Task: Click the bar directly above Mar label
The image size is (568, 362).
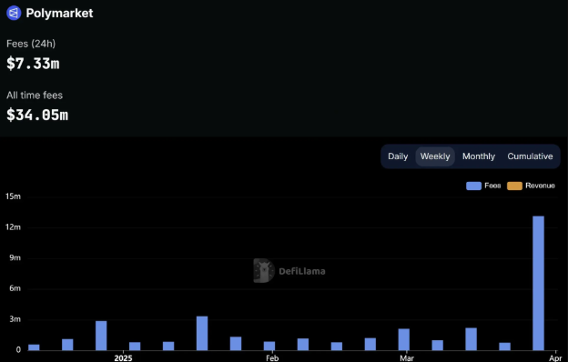Action: [404, 339]
